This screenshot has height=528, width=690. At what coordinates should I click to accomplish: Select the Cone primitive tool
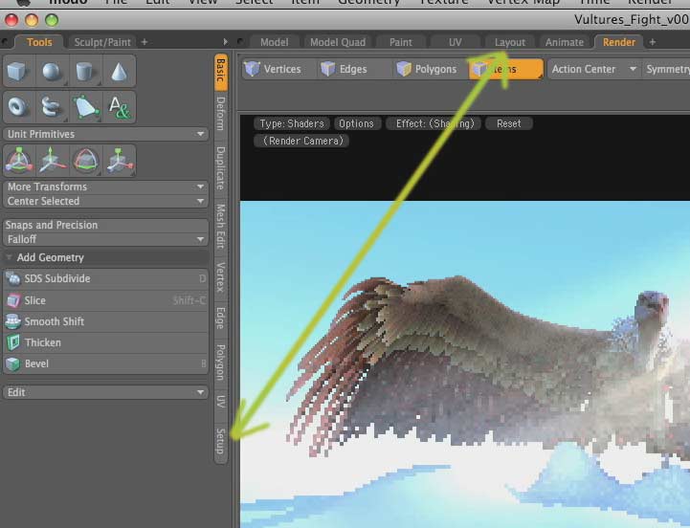[119, 72]
